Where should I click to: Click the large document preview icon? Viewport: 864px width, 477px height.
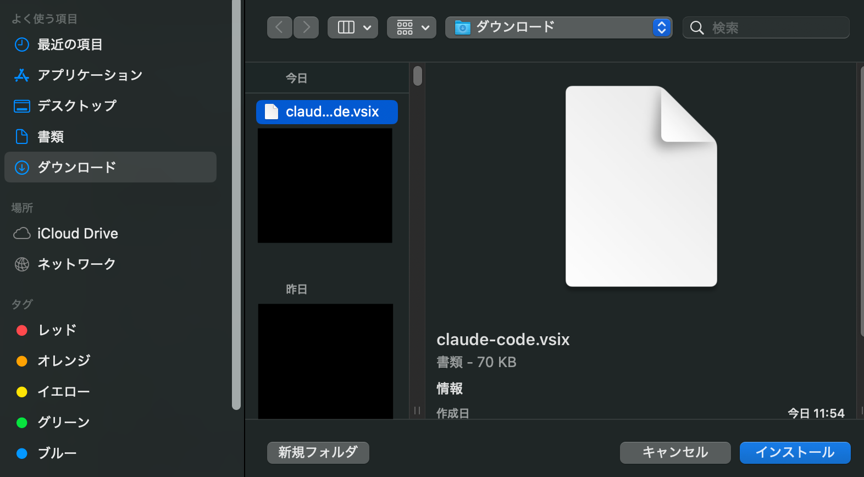coord(641,186)
